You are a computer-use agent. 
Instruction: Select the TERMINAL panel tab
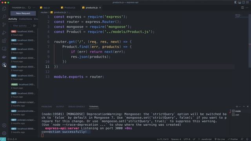coord(94,107)
